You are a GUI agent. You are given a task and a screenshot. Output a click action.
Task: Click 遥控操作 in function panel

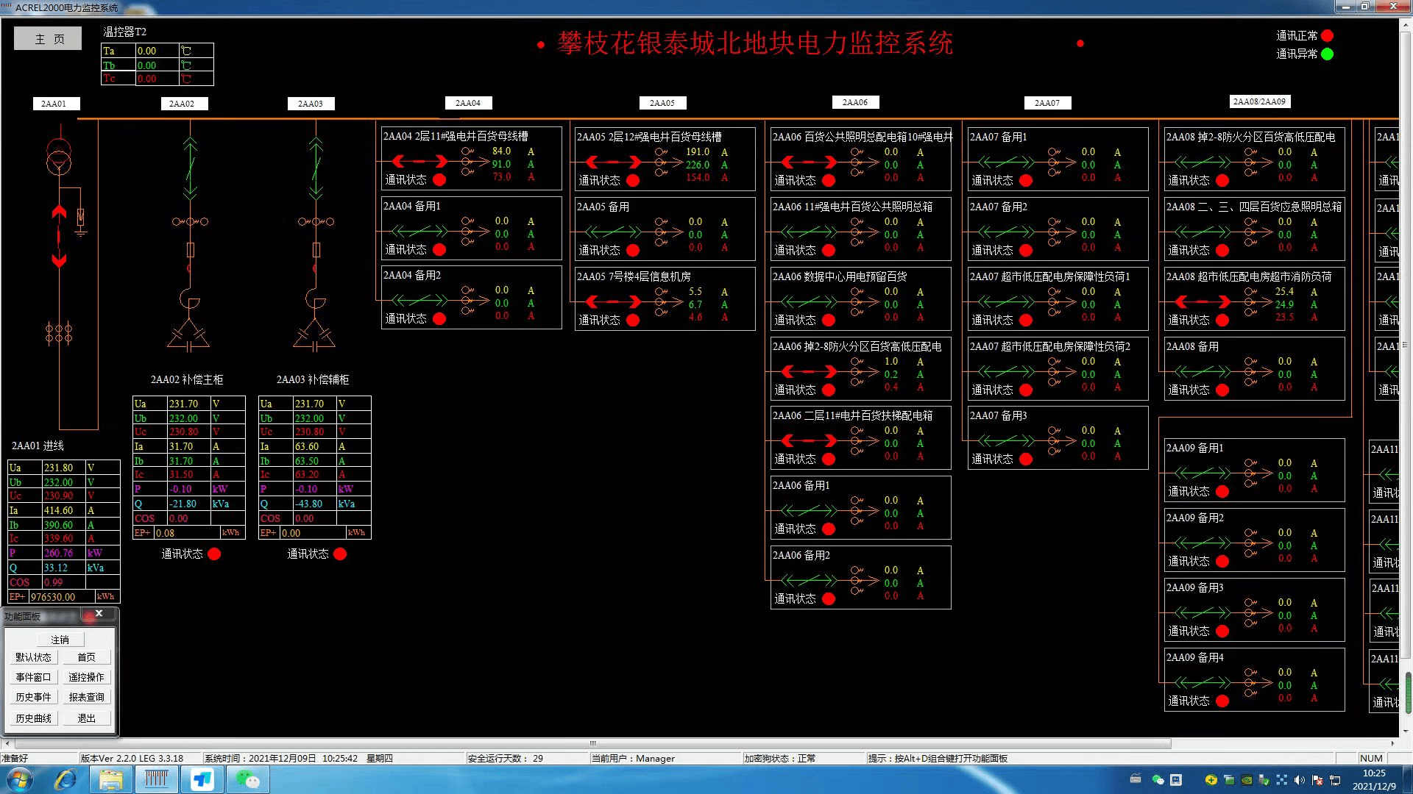click(86, 677)
